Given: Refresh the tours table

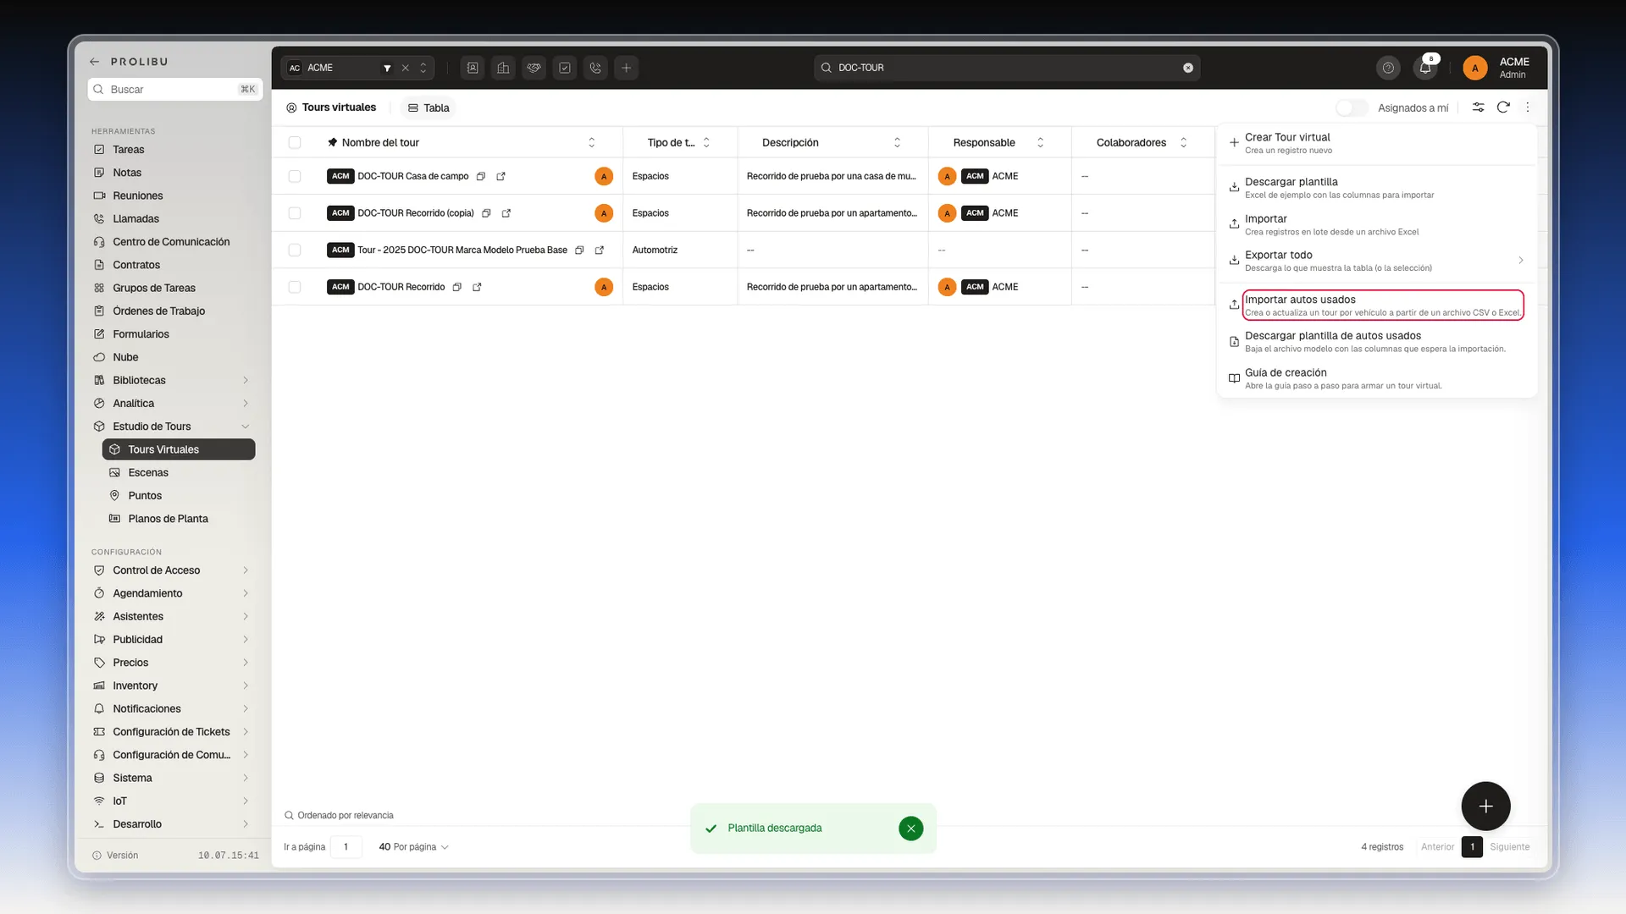Looking at the screenshot, I should [1503, 107].
